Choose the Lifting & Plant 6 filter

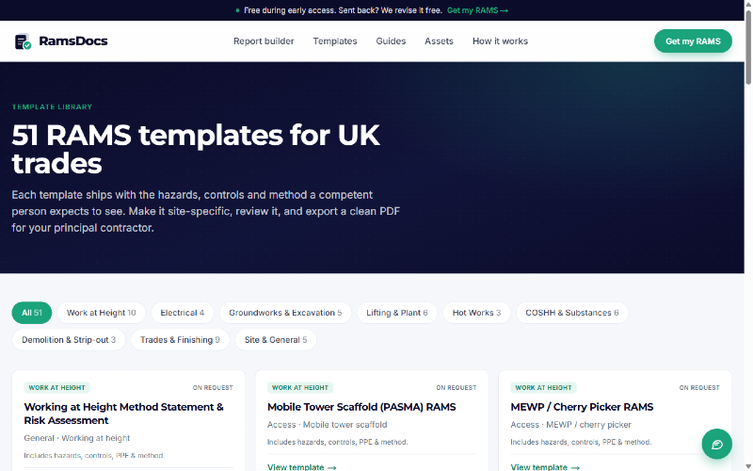tap(396, 313)
